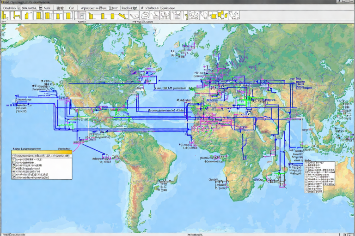Select the yellow filled square toolbar icon
Viewport: 355px width, 236px height.
point(214,16)
